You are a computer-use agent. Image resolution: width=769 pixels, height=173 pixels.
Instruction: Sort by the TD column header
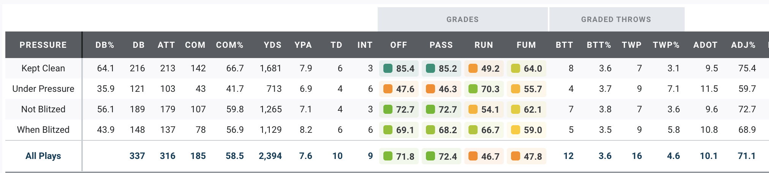click(336, 45)
